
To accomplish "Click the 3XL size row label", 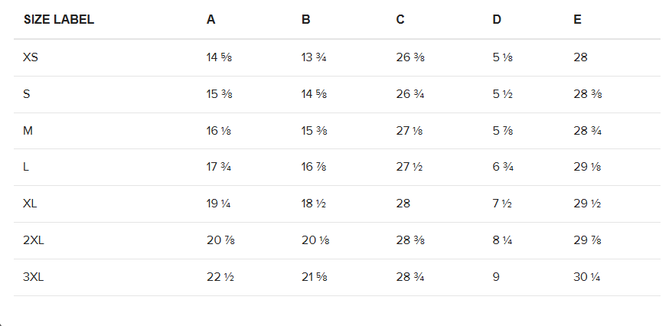I will (34, 277).
